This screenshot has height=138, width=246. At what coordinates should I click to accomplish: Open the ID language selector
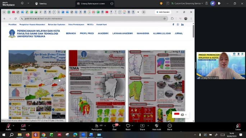[x=181, y=115]
